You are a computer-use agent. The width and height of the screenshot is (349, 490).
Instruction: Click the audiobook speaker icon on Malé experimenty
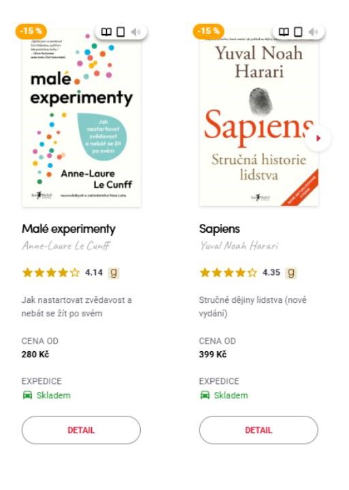pyautogui.click(x=135, y=32)
